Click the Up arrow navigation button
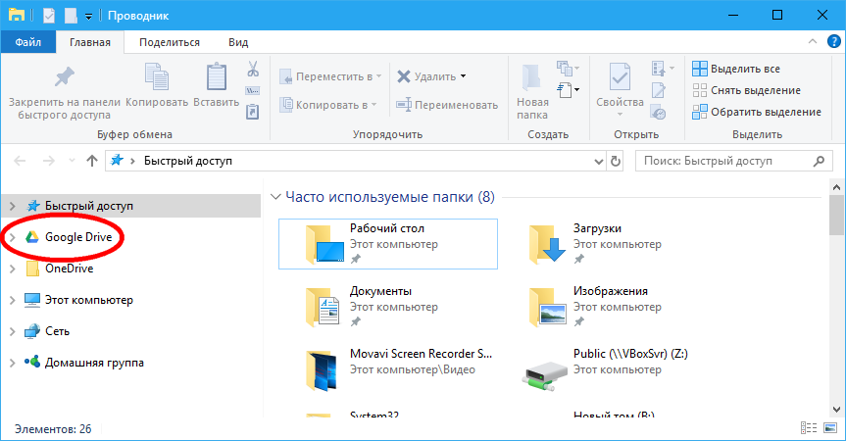The width and height of the screenshot is (846, 441). click(x=92, y=161)
